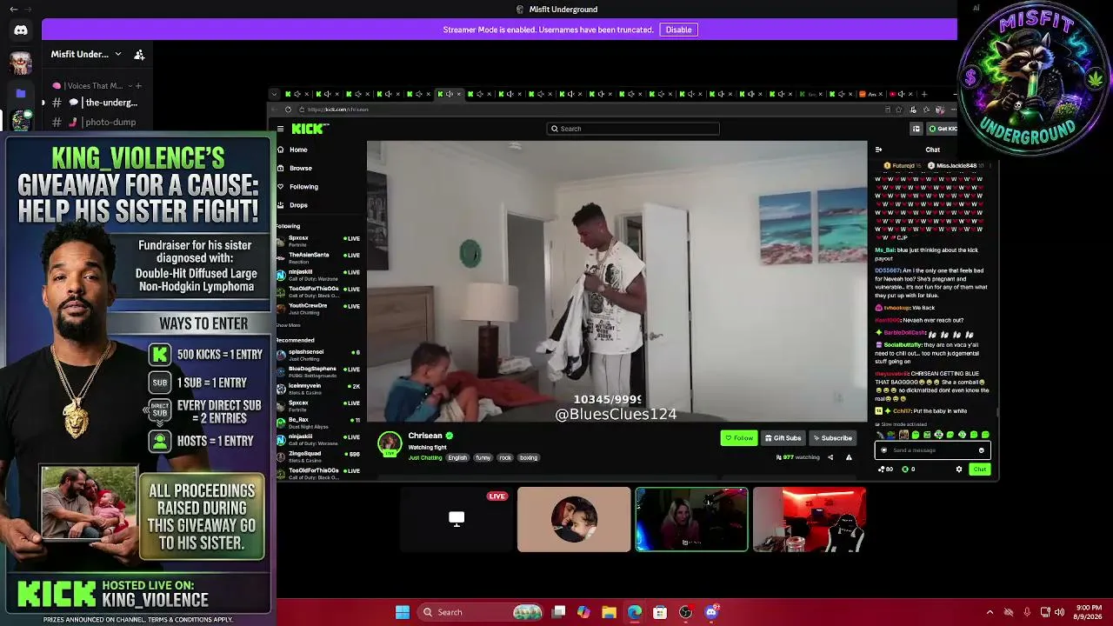This screenshot has height=626, width=1113.
Task: Click the browser address bar URL
Action: pos(337,110)
